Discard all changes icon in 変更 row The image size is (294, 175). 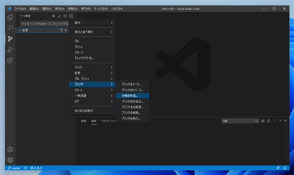[x=61, y=30]
